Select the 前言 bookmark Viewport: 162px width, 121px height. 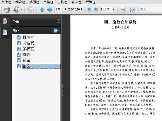tap(26, 55)
